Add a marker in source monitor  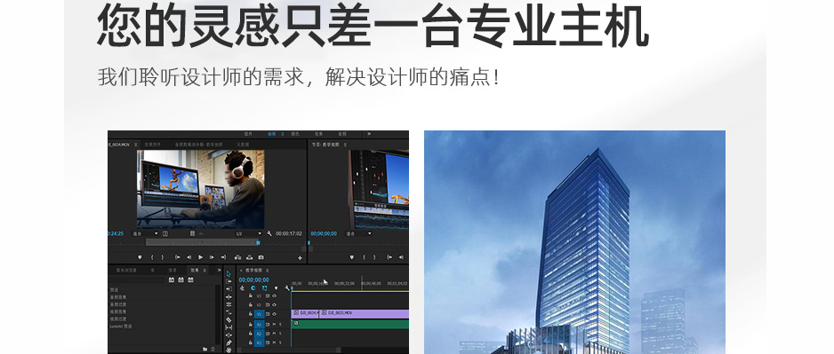(140, 257)
